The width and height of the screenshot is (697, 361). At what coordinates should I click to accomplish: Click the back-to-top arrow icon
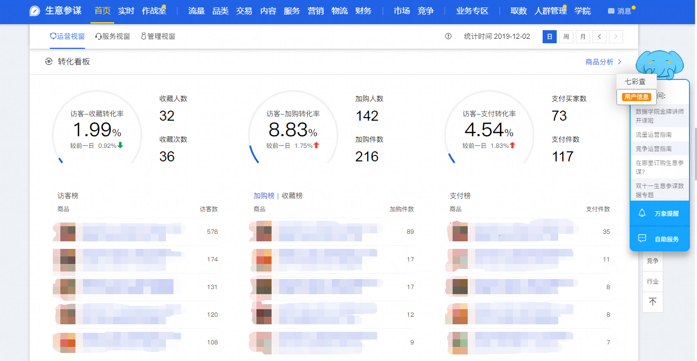[653, 302]
